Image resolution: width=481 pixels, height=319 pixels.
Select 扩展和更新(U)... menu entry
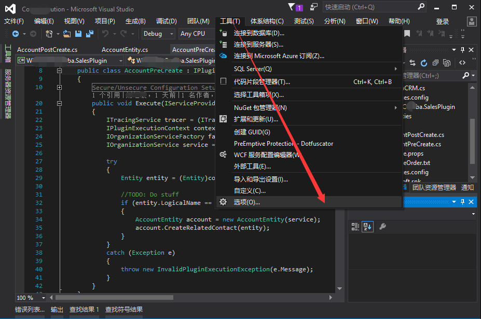point(309,119)
